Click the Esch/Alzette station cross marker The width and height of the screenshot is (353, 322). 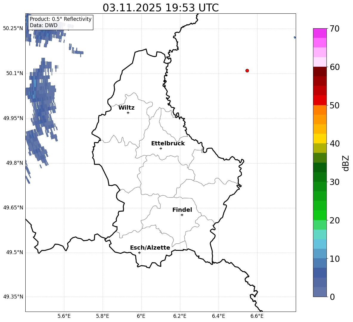click(x=139, y=253)
